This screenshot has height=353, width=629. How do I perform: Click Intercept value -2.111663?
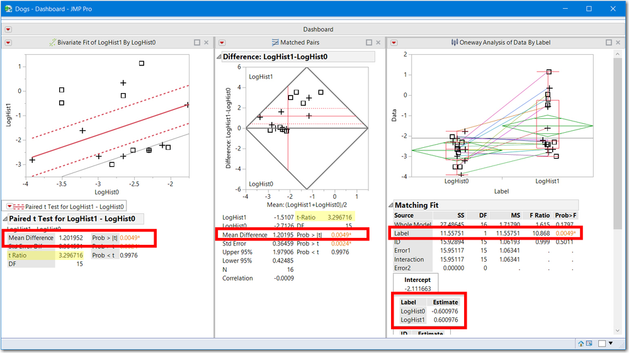coord(417,288)
